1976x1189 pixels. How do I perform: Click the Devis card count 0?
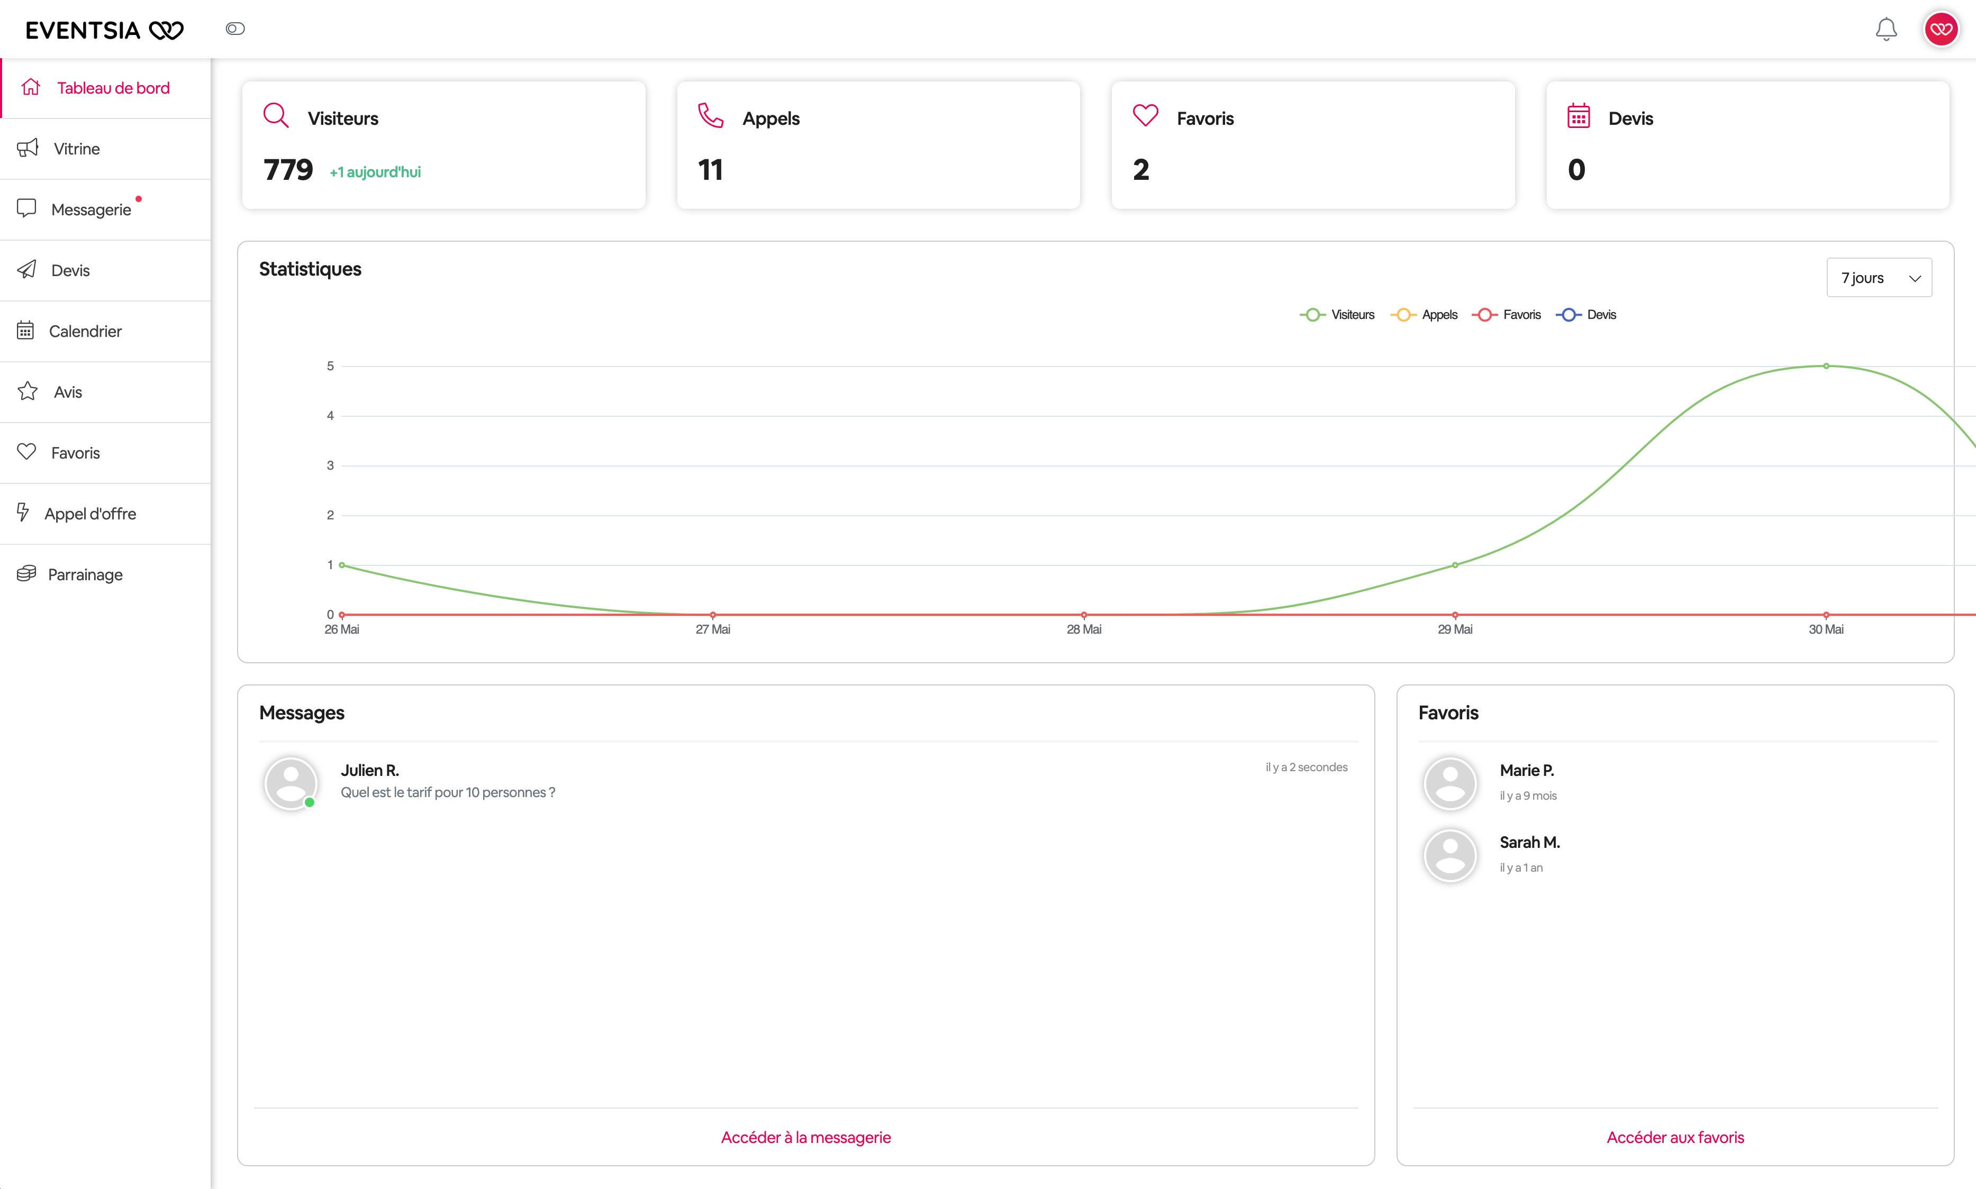(1576, 170)
